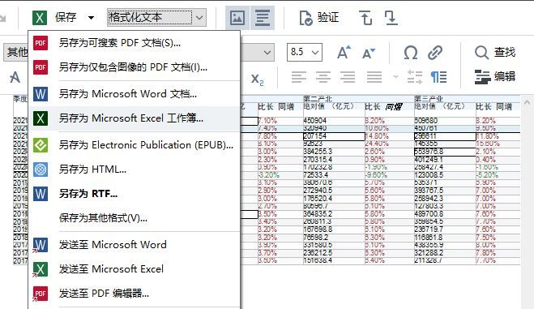
Task: Toggle align left paragraph icon
Action: pos(299,77)
